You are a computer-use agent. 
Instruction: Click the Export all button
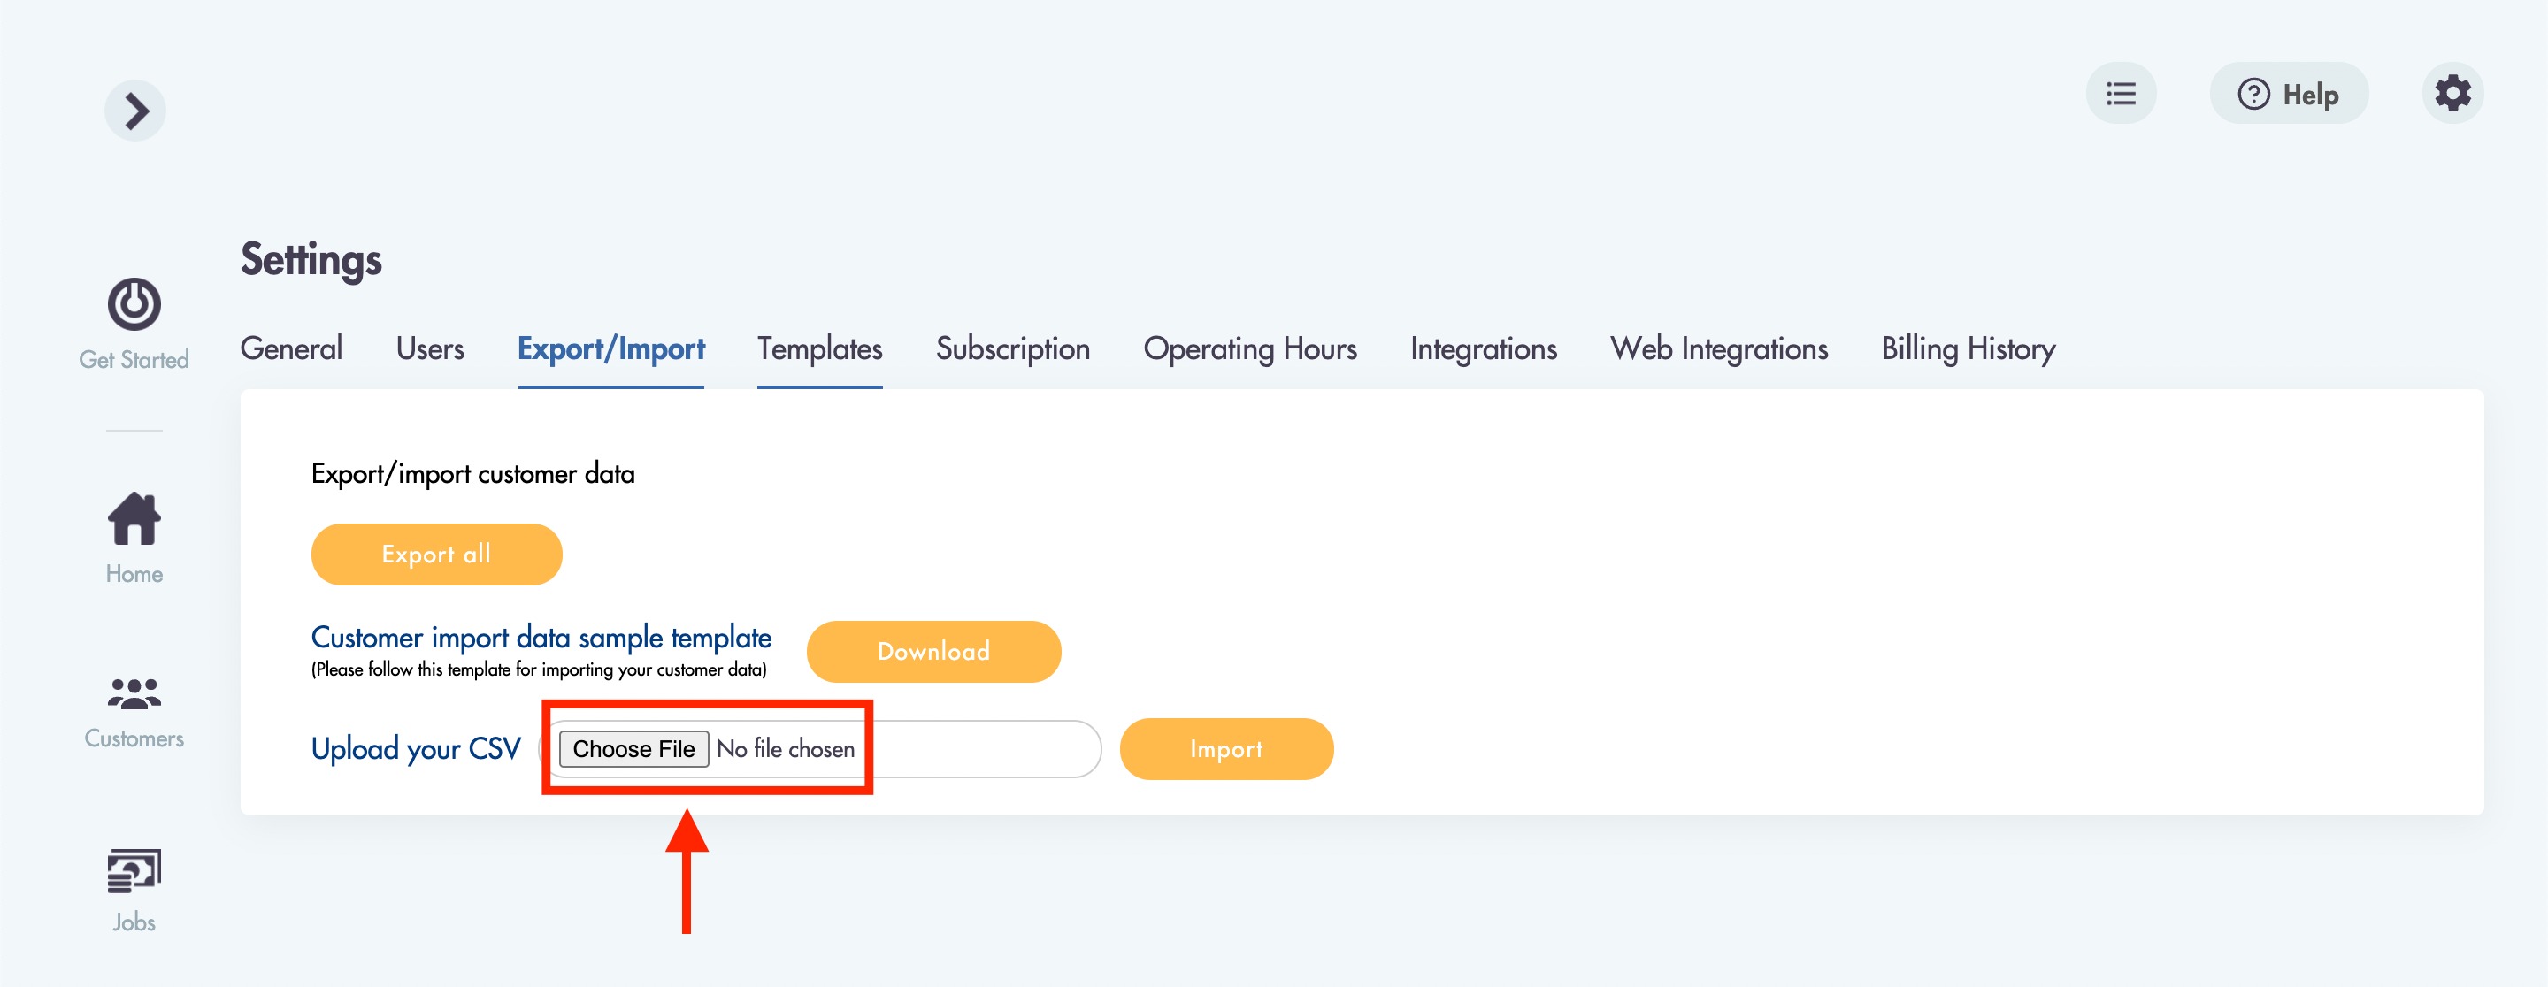tap(437, 555)
